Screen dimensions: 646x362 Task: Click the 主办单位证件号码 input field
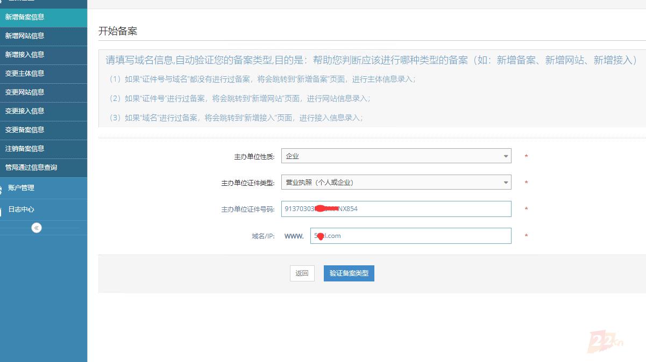click(x=396, y=209)
